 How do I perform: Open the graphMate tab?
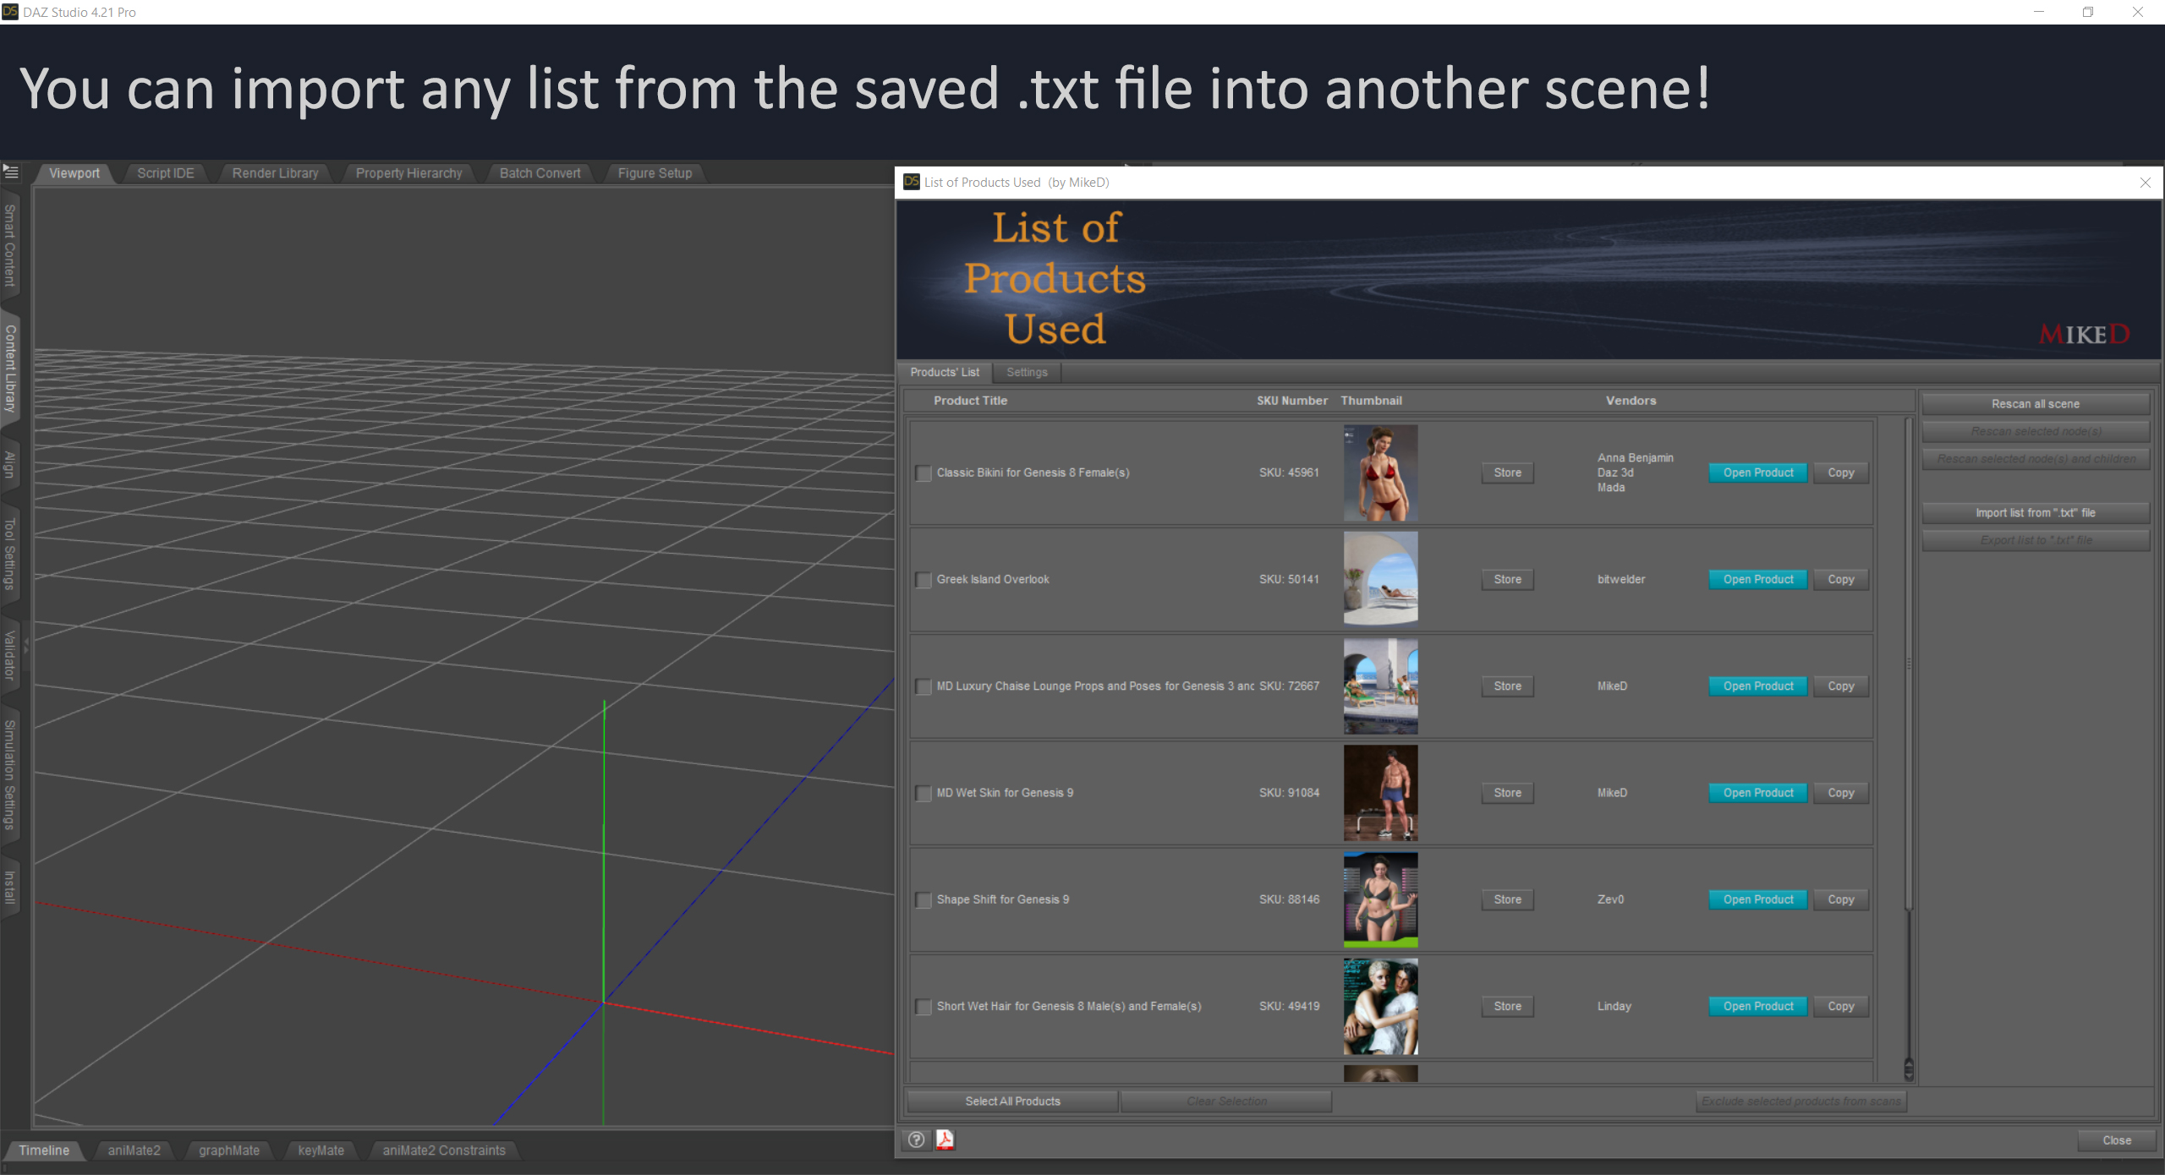point(229,1150)
